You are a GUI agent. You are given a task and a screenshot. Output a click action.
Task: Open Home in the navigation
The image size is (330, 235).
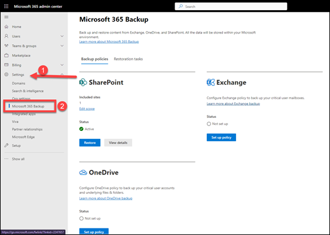[16, 27]
